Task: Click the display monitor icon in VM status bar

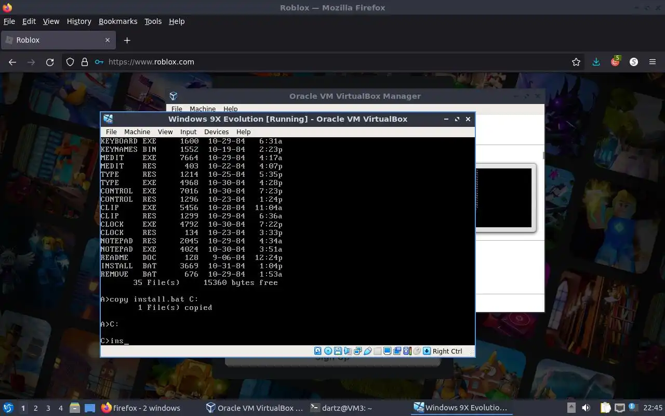Action: (387, 351)
